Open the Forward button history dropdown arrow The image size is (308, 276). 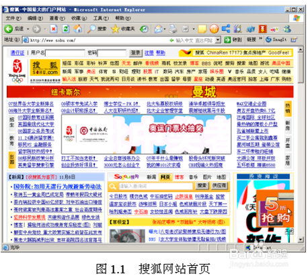(45, 29)
